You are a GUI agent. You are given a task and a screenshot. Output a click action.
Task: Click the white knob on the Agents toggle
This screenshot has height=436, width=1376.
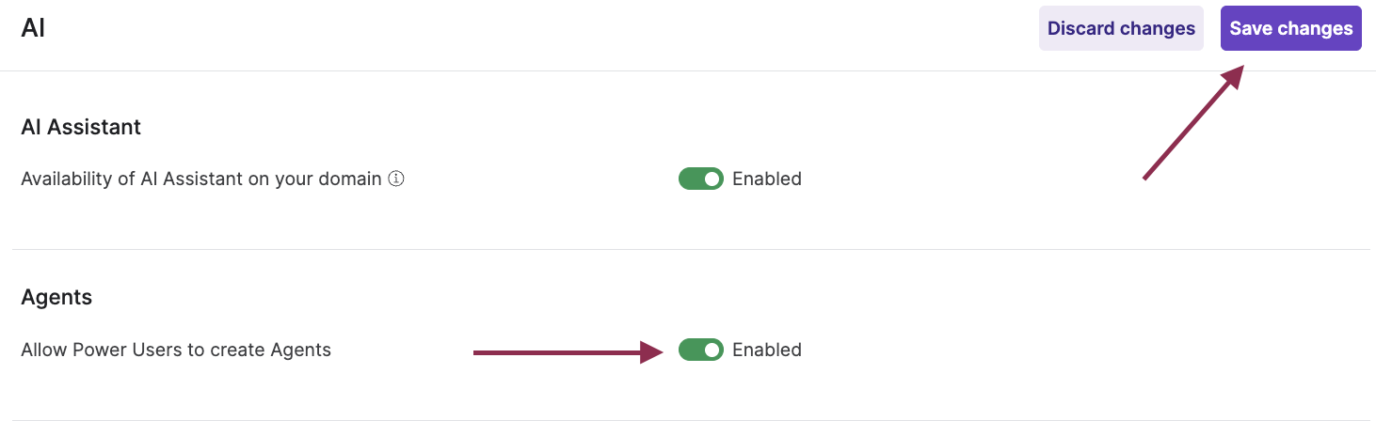point(712,350)
